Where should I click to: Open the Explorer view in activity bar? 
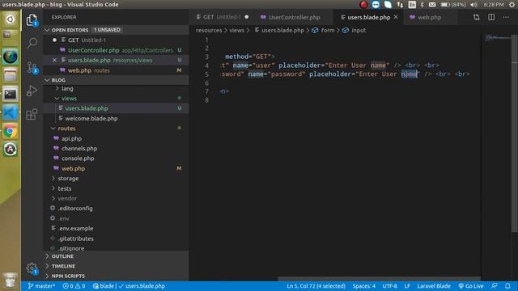point(32,20)
